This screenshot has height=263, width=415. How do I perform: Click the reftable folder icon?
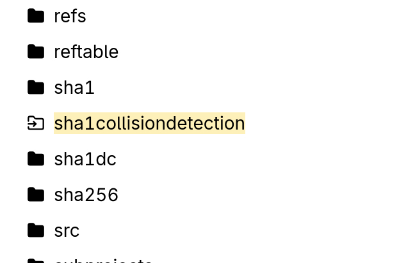point(36,52)
